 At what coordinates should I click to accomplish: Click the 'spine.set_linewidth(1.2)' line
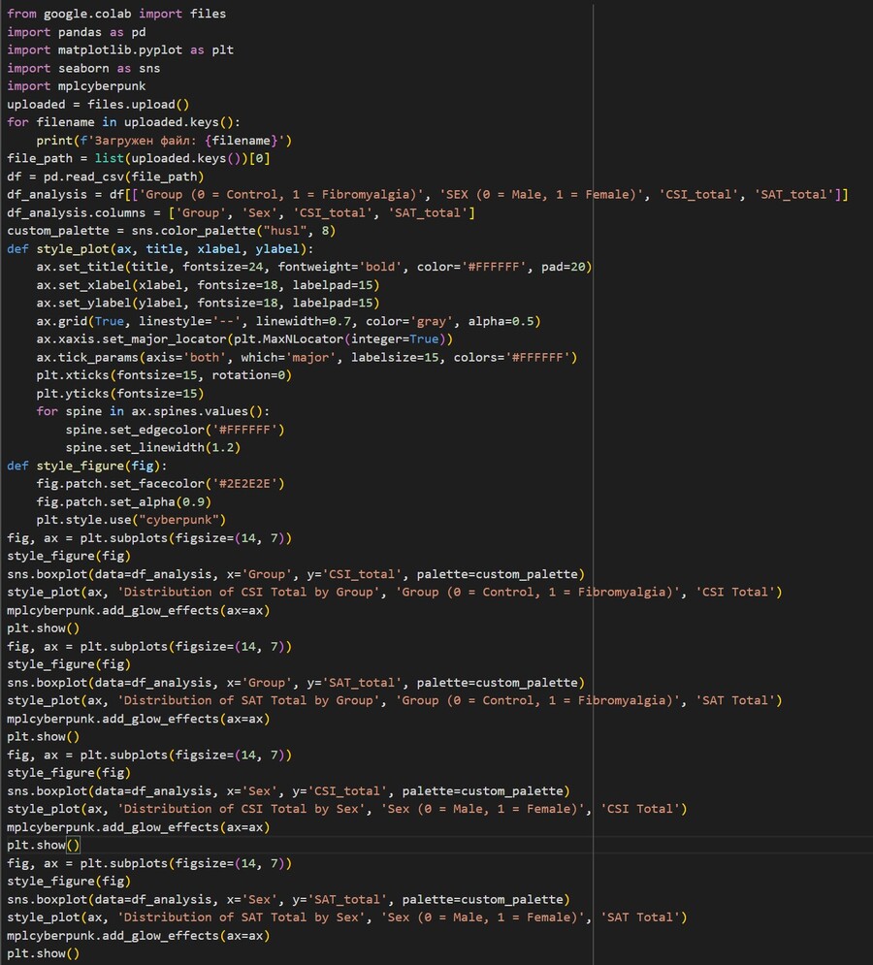click(x=152, y=447)
